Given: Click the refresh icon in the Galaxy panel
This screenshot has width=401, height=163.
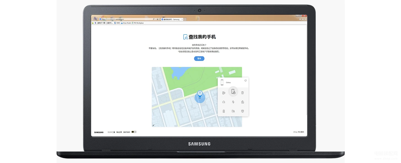Looking at the screenshot, I should 246,80.
